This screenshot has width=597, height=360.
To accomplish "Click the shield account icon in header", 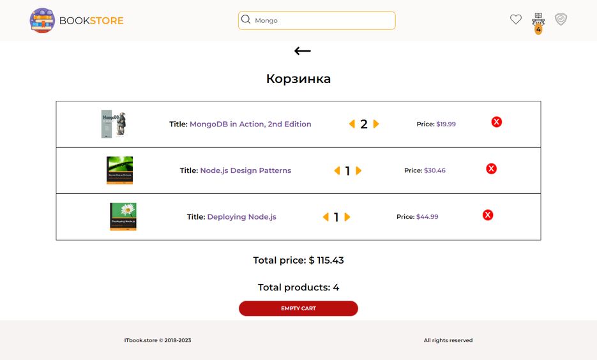I will (x=561, y=19).
